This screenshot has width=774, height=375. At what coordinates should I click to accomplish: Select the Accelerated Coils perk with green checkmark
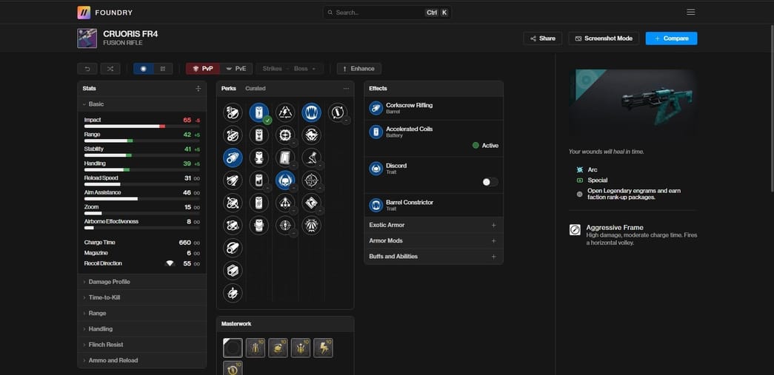coord(259,112)
